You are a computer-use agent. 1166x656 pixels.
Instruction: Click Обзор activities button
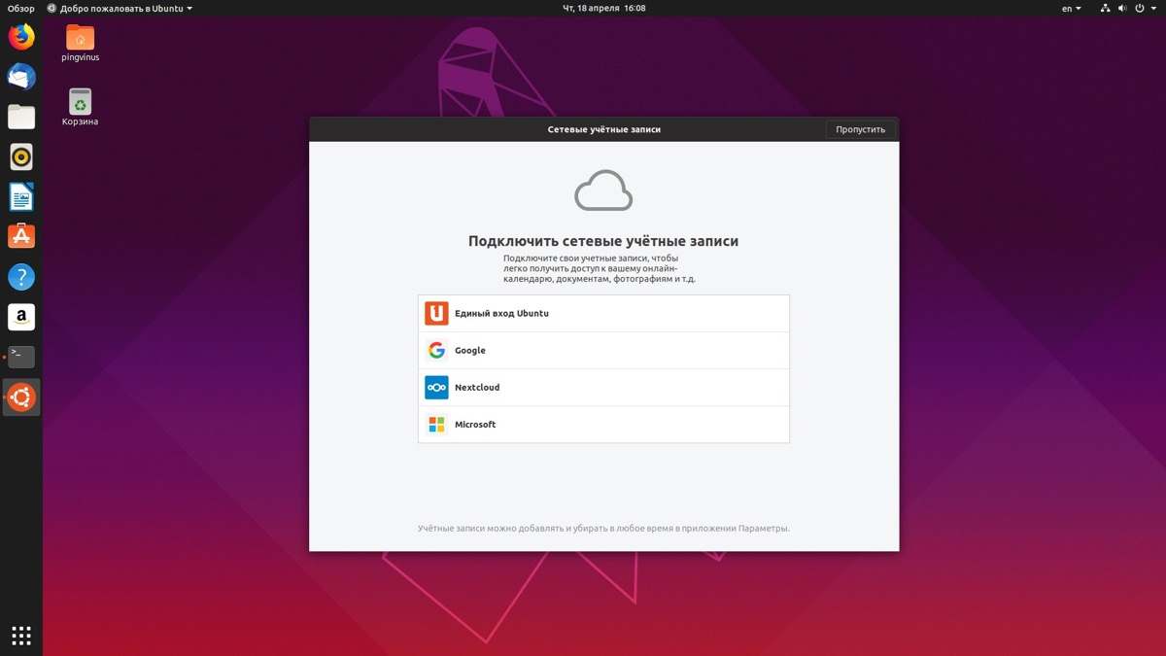coord(21,8)
